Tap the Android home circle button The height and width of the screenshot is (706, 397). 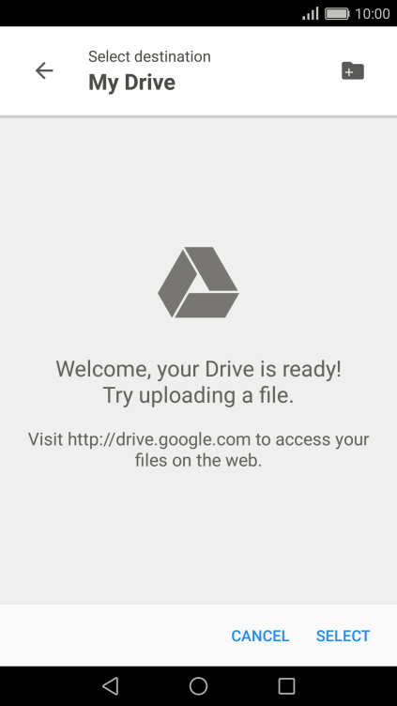[x=198, y=686]
